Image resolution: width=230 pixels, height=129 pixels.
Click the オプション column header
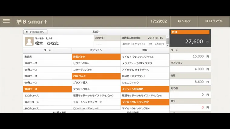(x=96, y=50)
